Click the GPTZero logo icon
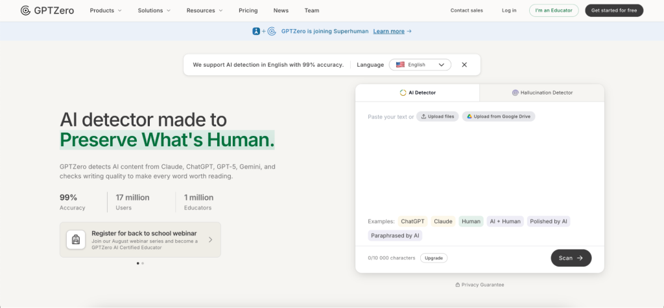664x308 pixels. pos(25,10)
